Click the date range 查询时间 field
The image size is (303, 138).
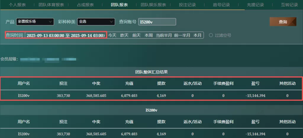[x=65, y=35]
